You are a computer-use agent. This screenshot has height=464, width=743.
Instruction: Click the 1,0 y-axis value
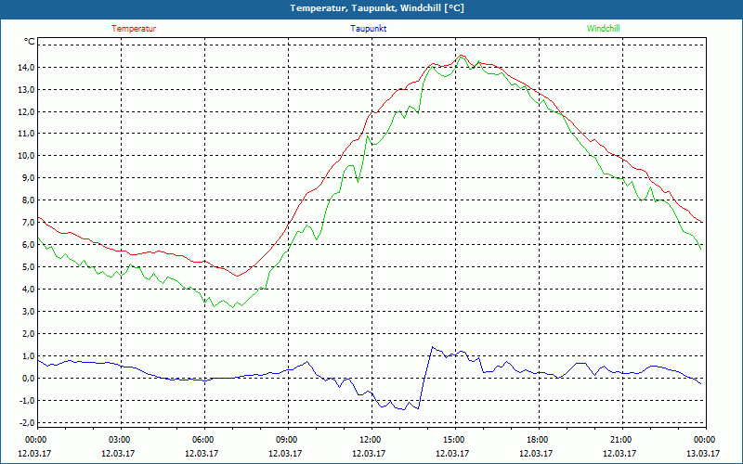pos(28,356)
